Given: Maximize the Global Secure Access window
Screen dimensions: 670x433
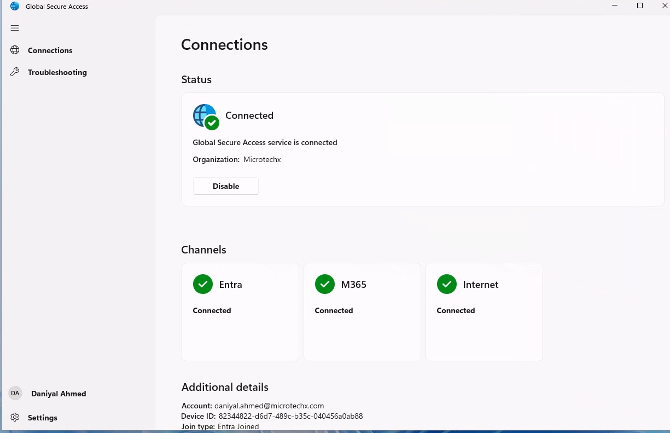Looking at the screenshot, I should pos(639,6).
